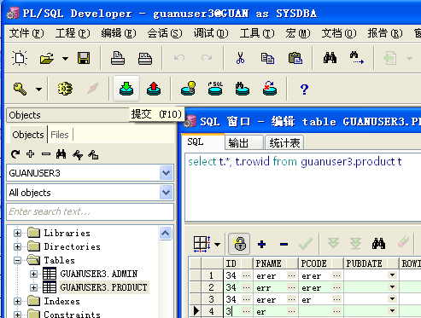Expand the GUANUSER3.ADMIN table node
Image resolution: width=421 pixels, height=318 pixels.
pos(33,274)
